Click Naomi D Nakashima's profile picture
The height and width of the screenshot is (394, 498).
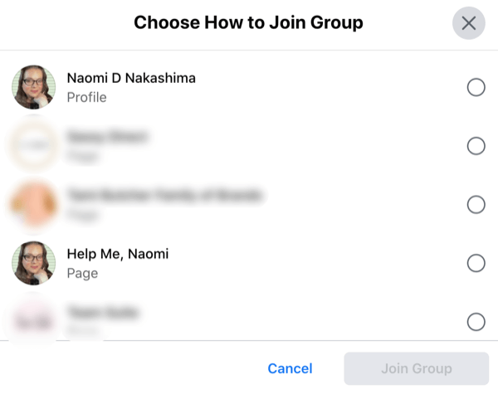(x=34, y=87)
